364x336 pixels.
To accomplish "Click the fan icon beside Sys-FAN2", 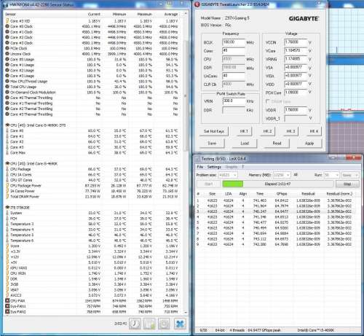I will (7, 312).
